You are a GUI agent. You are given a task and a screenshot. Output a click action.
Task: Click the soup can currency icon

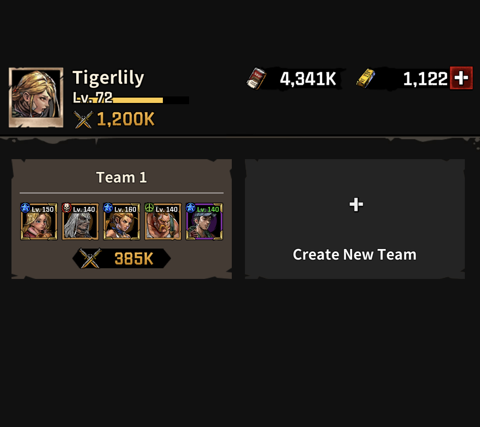tap(256, 79)
